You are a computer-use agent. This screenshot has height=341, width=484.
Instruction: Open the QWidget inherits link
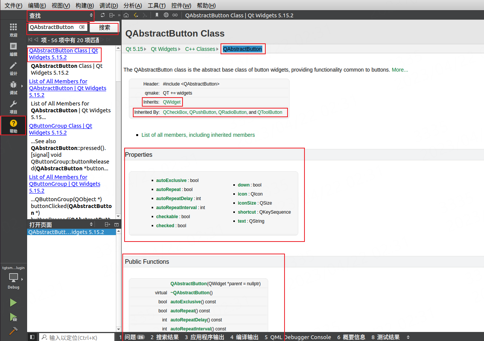(172, 102)
